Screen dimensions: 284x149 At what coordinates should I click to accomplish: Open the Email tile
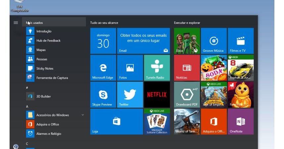click(143, 41)
